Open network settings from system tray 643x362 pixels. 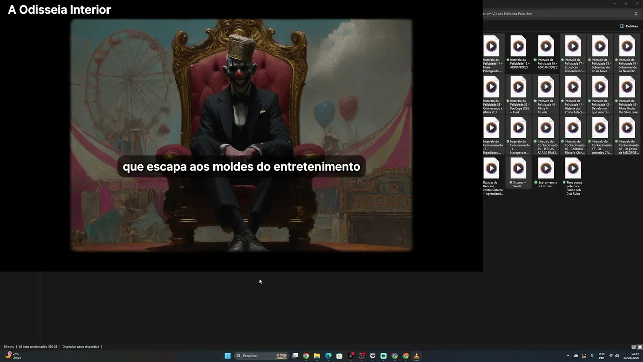[611, 356]
